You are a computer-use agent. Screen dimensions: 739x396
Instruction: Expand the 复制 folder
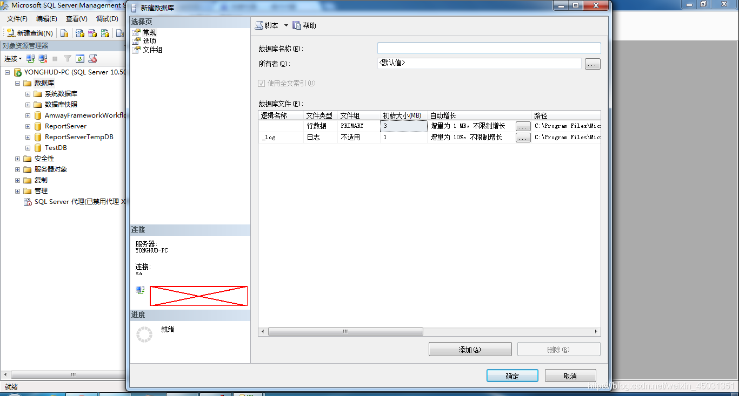tap(17, 180)
